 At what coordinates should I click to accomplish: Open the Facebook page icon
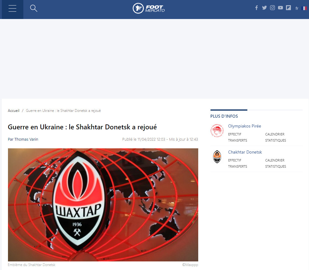(x=257, y=8)
